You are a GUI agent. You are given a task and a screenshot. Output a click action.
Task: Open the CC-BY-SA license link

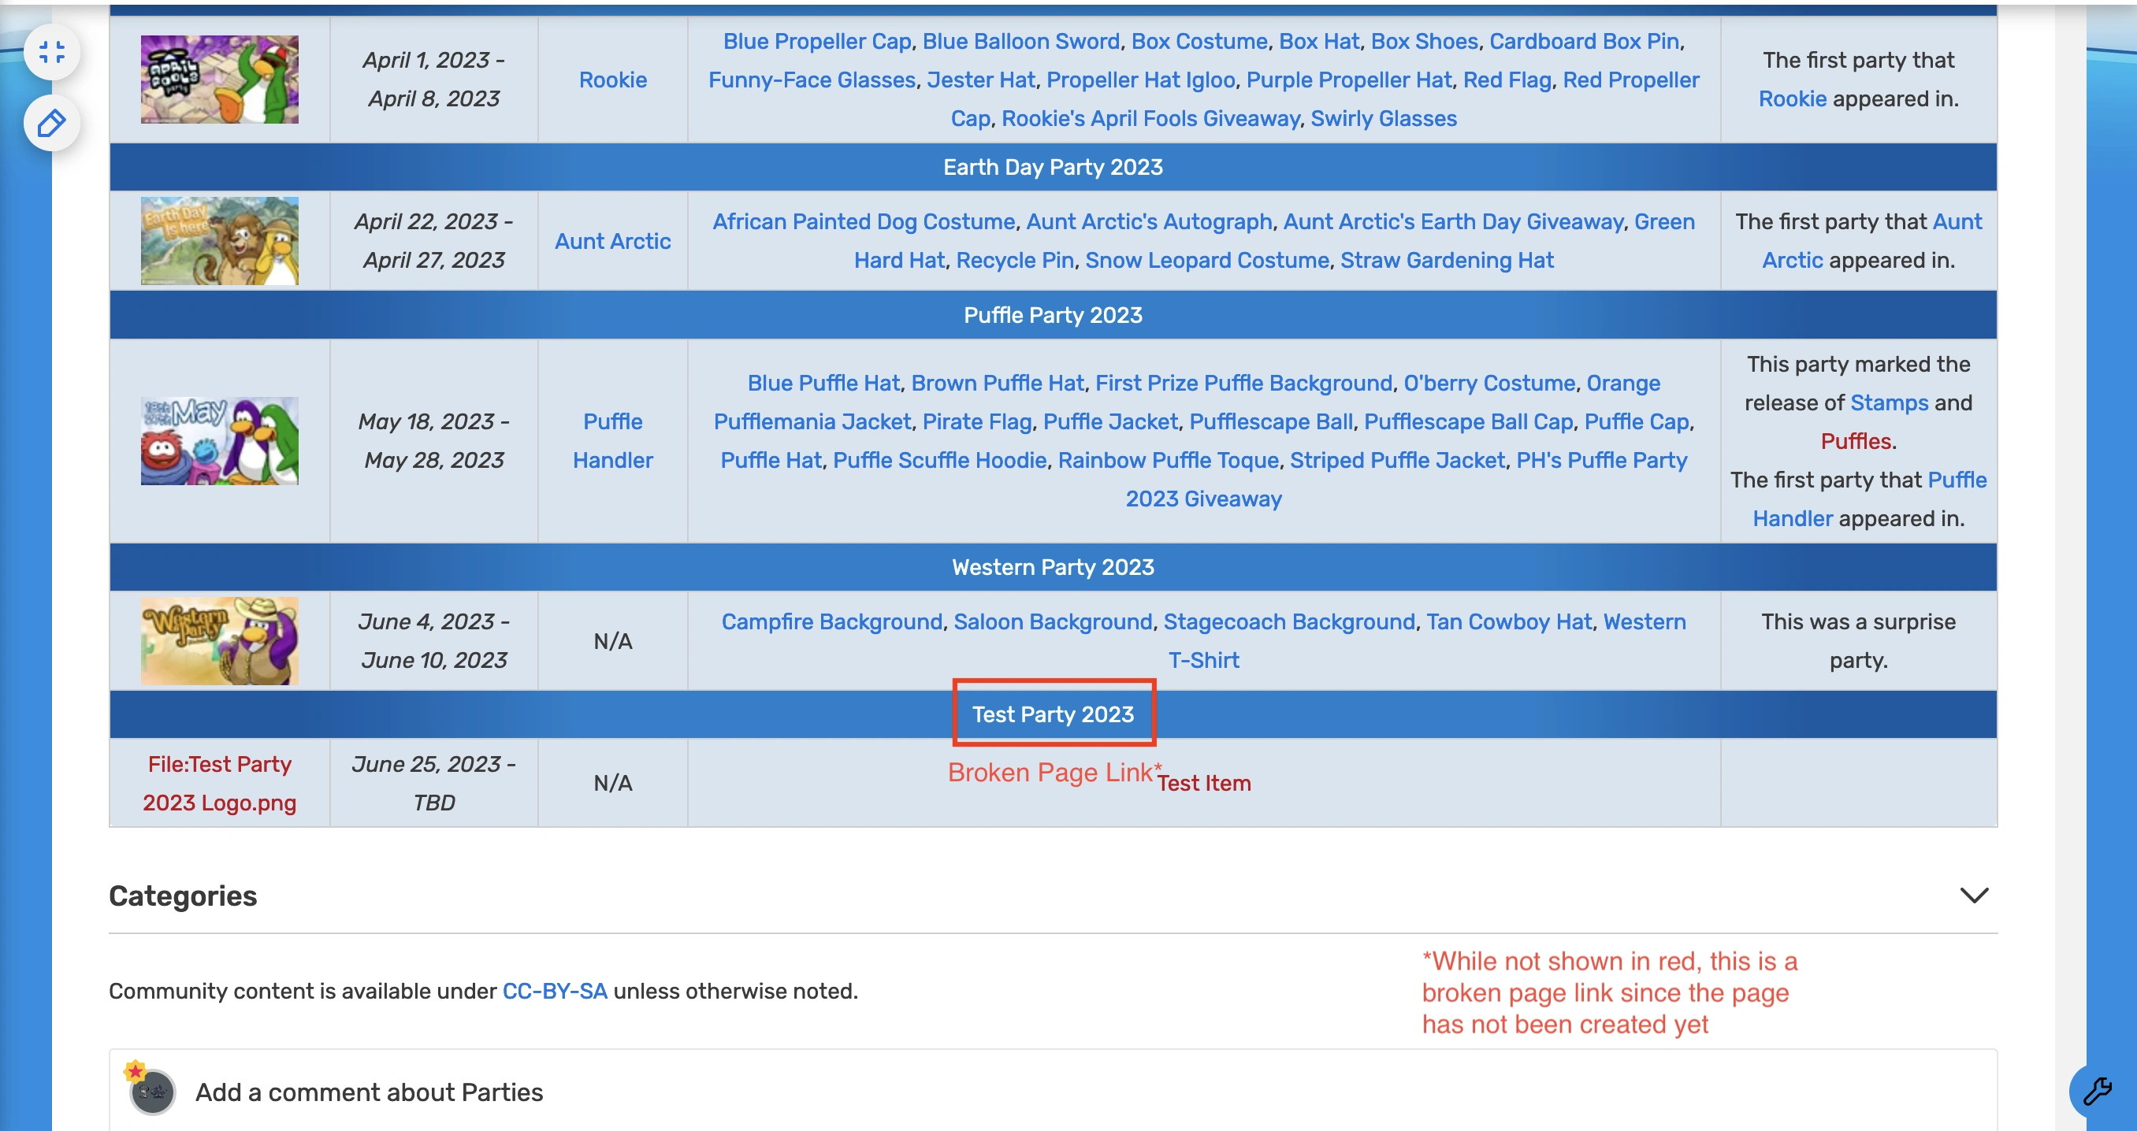(554, 991)
